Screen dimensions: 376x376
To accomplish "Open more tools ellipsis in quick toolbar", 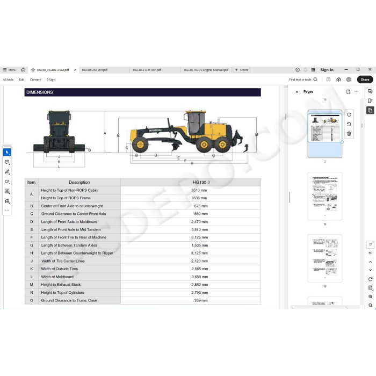I will click(7, 211).
